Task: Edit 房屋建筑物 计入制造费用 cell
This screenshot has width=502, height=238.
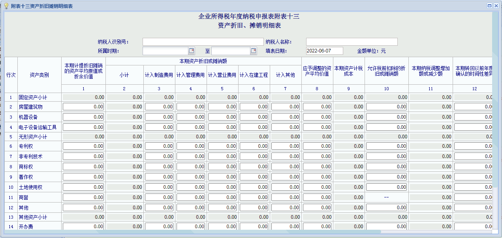Action: tap(159, 107)
